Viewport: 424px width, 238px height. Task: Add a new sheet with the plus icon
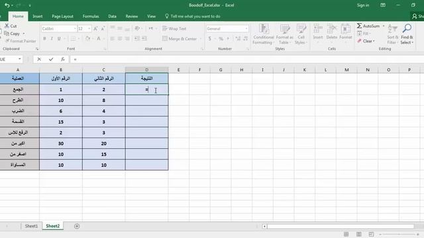(77, 226)
